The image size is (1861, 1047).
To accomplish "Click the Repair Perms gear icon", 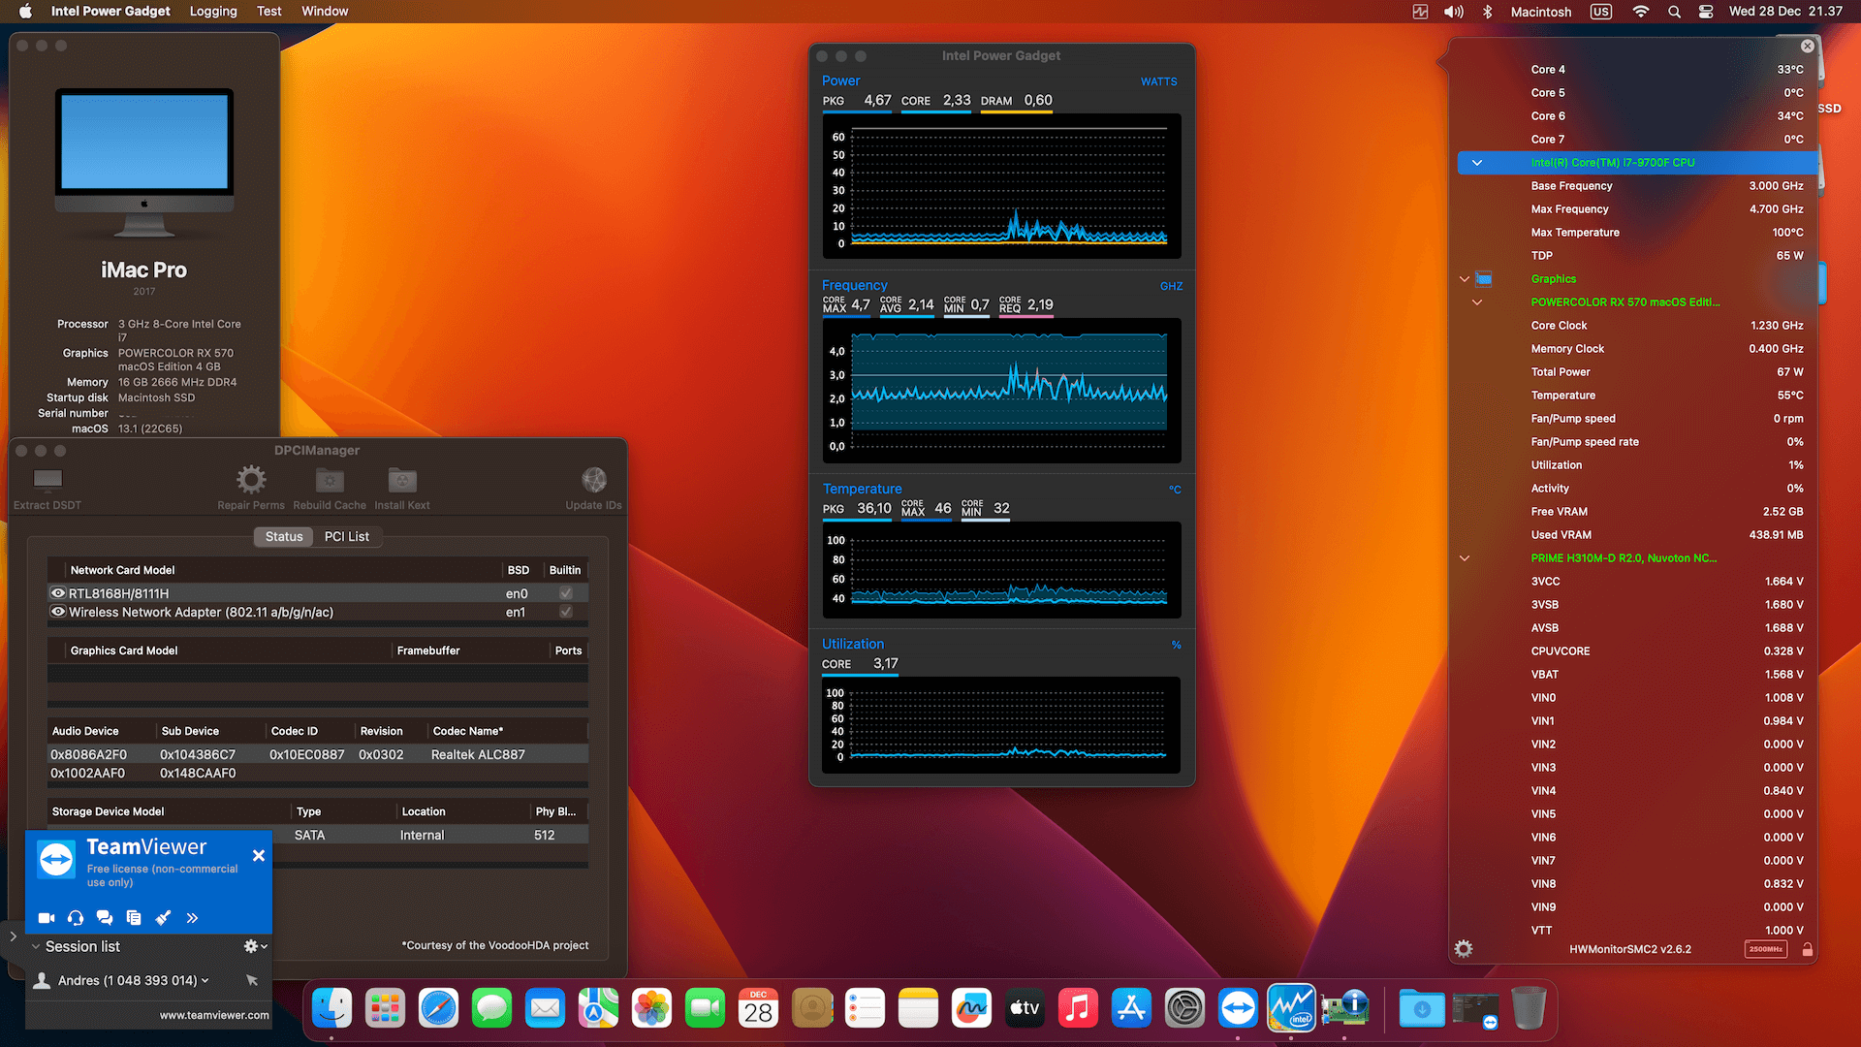I will [x=251, y=479].
